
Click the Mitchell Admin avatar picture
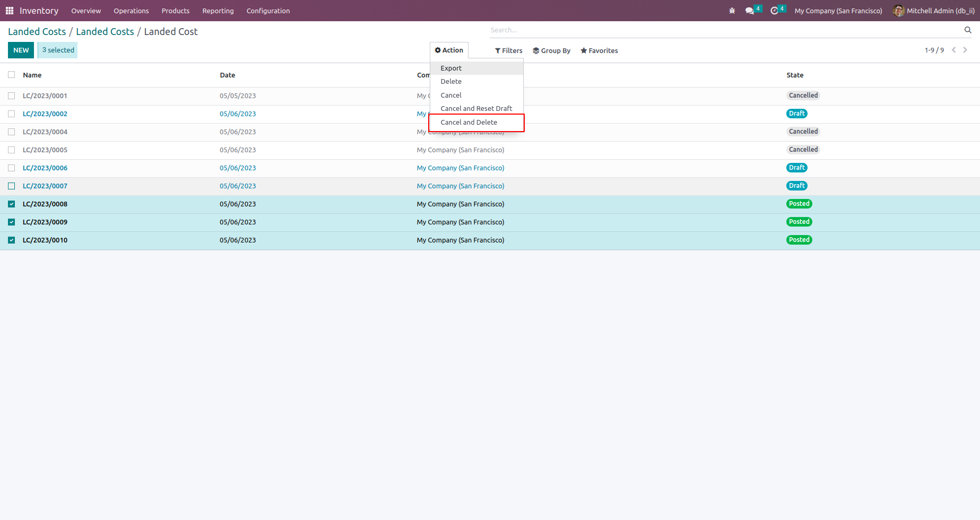tap(899, 11)
